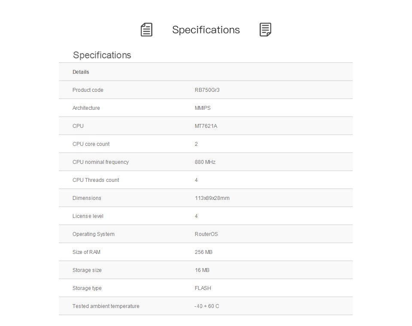Click the 113x89x28mm dimensions value
This screenshot has height=326, width=412.
[x=212, y=198]
